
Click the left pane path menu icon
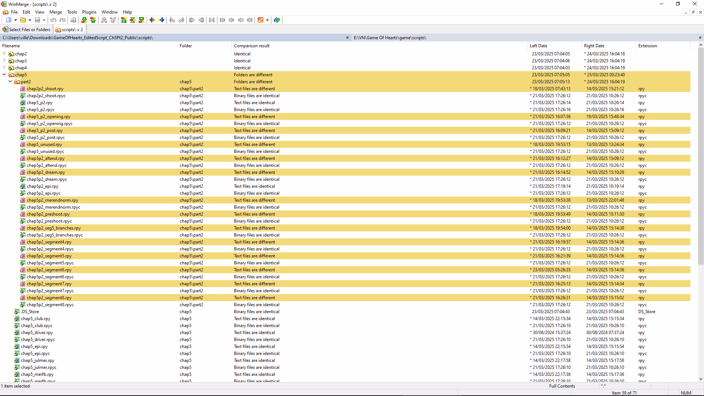tap(347, 38)
